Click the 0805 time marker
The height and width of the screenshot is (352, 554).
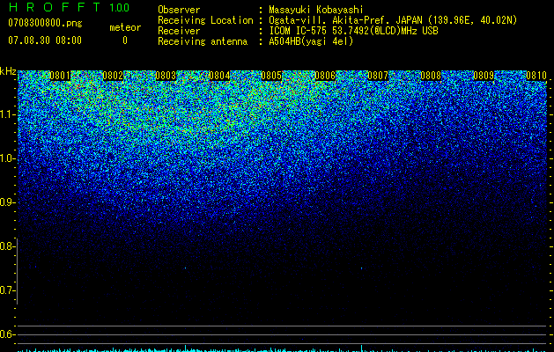271,76
